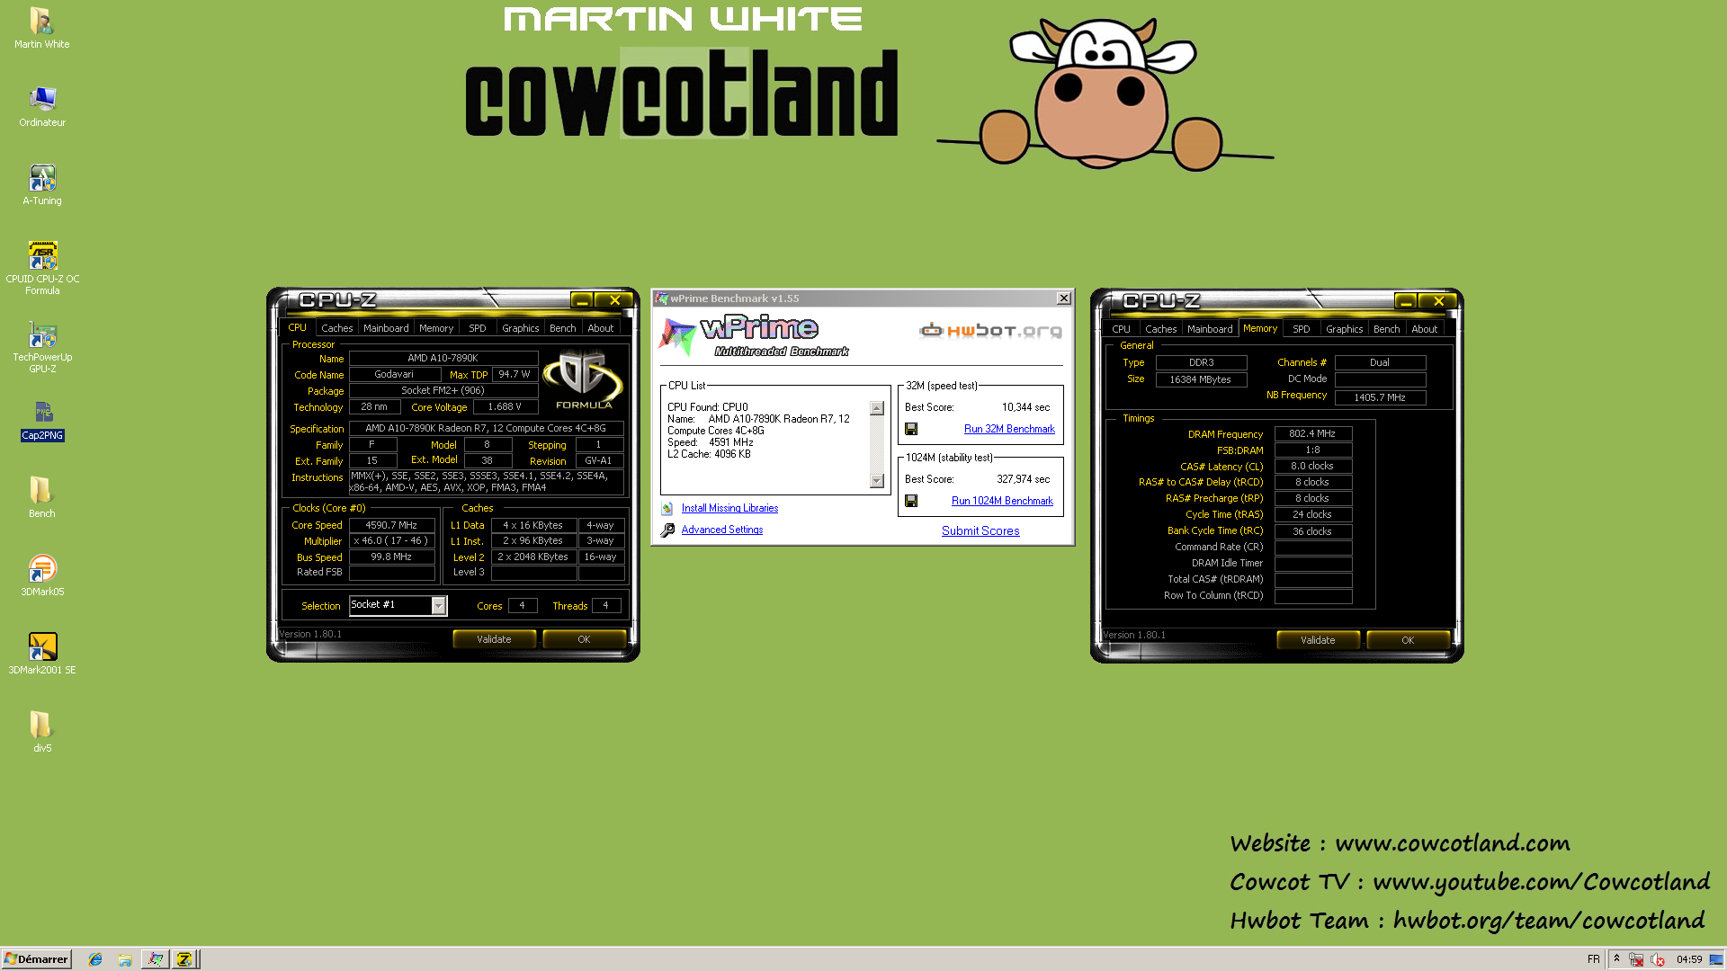This screenshot has height=971, width=1727.
Task: Open Mainboard tab in left CPU-Z window
Action: [386, 329]
